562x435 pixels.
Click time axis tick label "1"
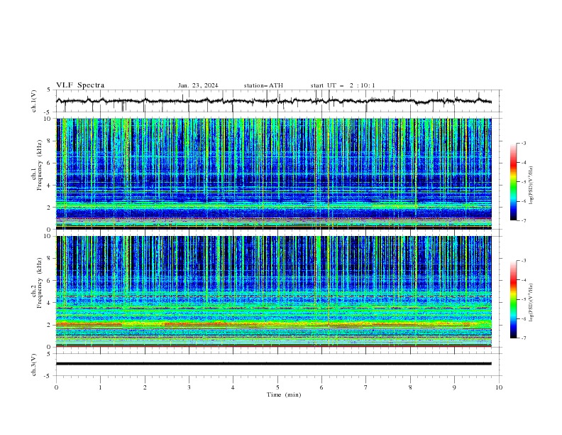coord(100,387)
